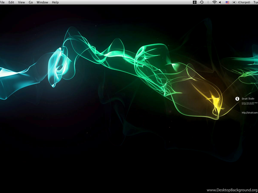Viewport: 258px width, 193px height.
Task: Open the Go menu
Action: 31,2
